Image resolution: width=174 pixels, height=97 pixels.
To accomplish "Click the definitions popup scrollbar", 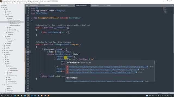I will tap(155, 62).
